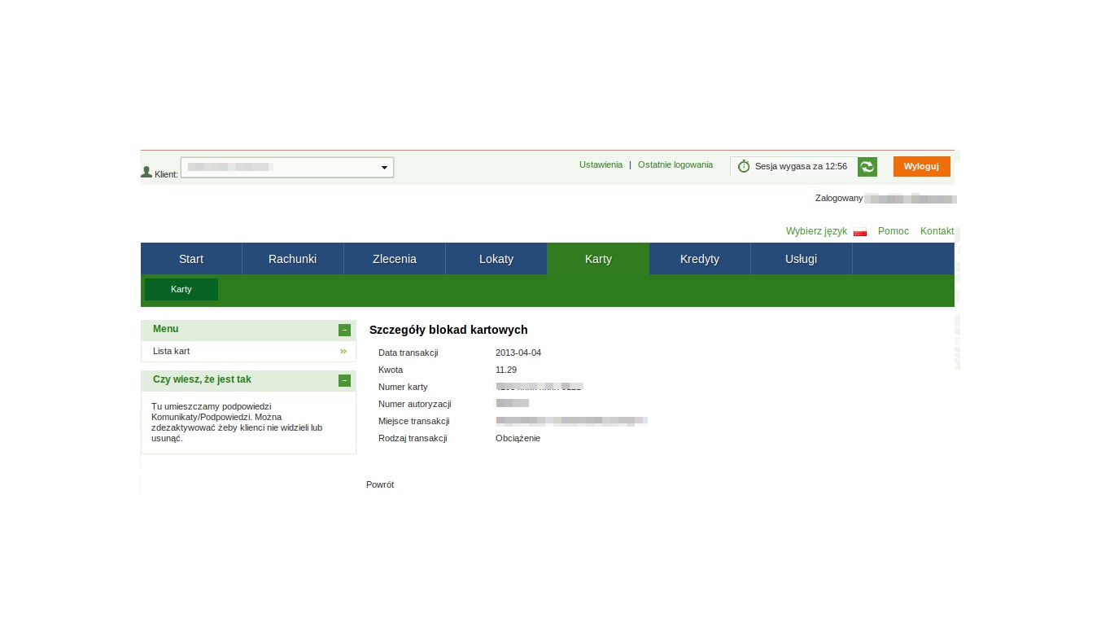Image resolution: width=1101 pixels, height=644 pixels.
Task: Open the Usługi tab
Action: tap(802, 259)
